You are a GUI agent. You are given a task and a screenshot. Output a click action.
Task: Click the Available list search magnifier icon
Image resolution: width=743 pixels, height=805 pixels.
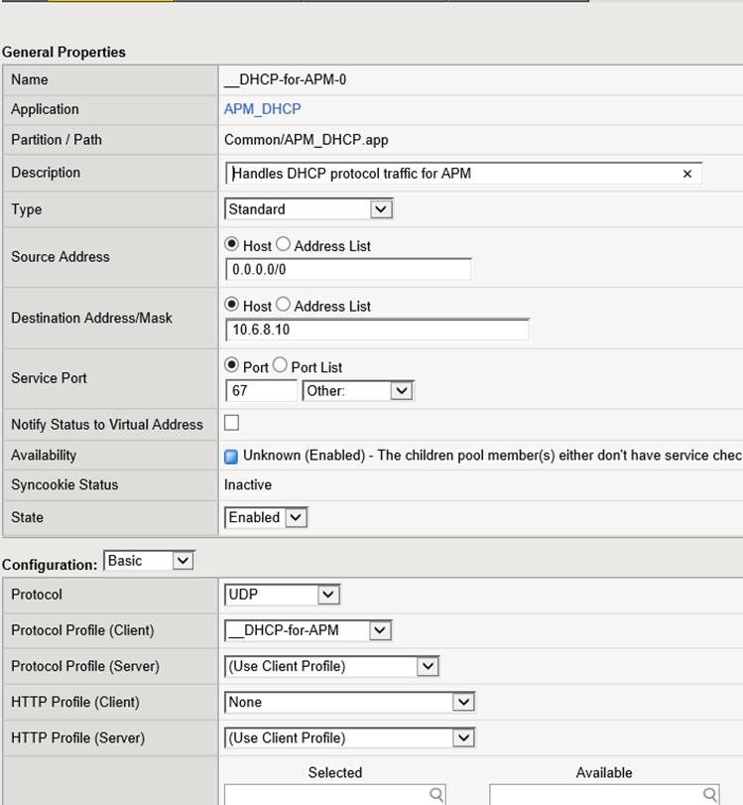[x=709, y=794]
